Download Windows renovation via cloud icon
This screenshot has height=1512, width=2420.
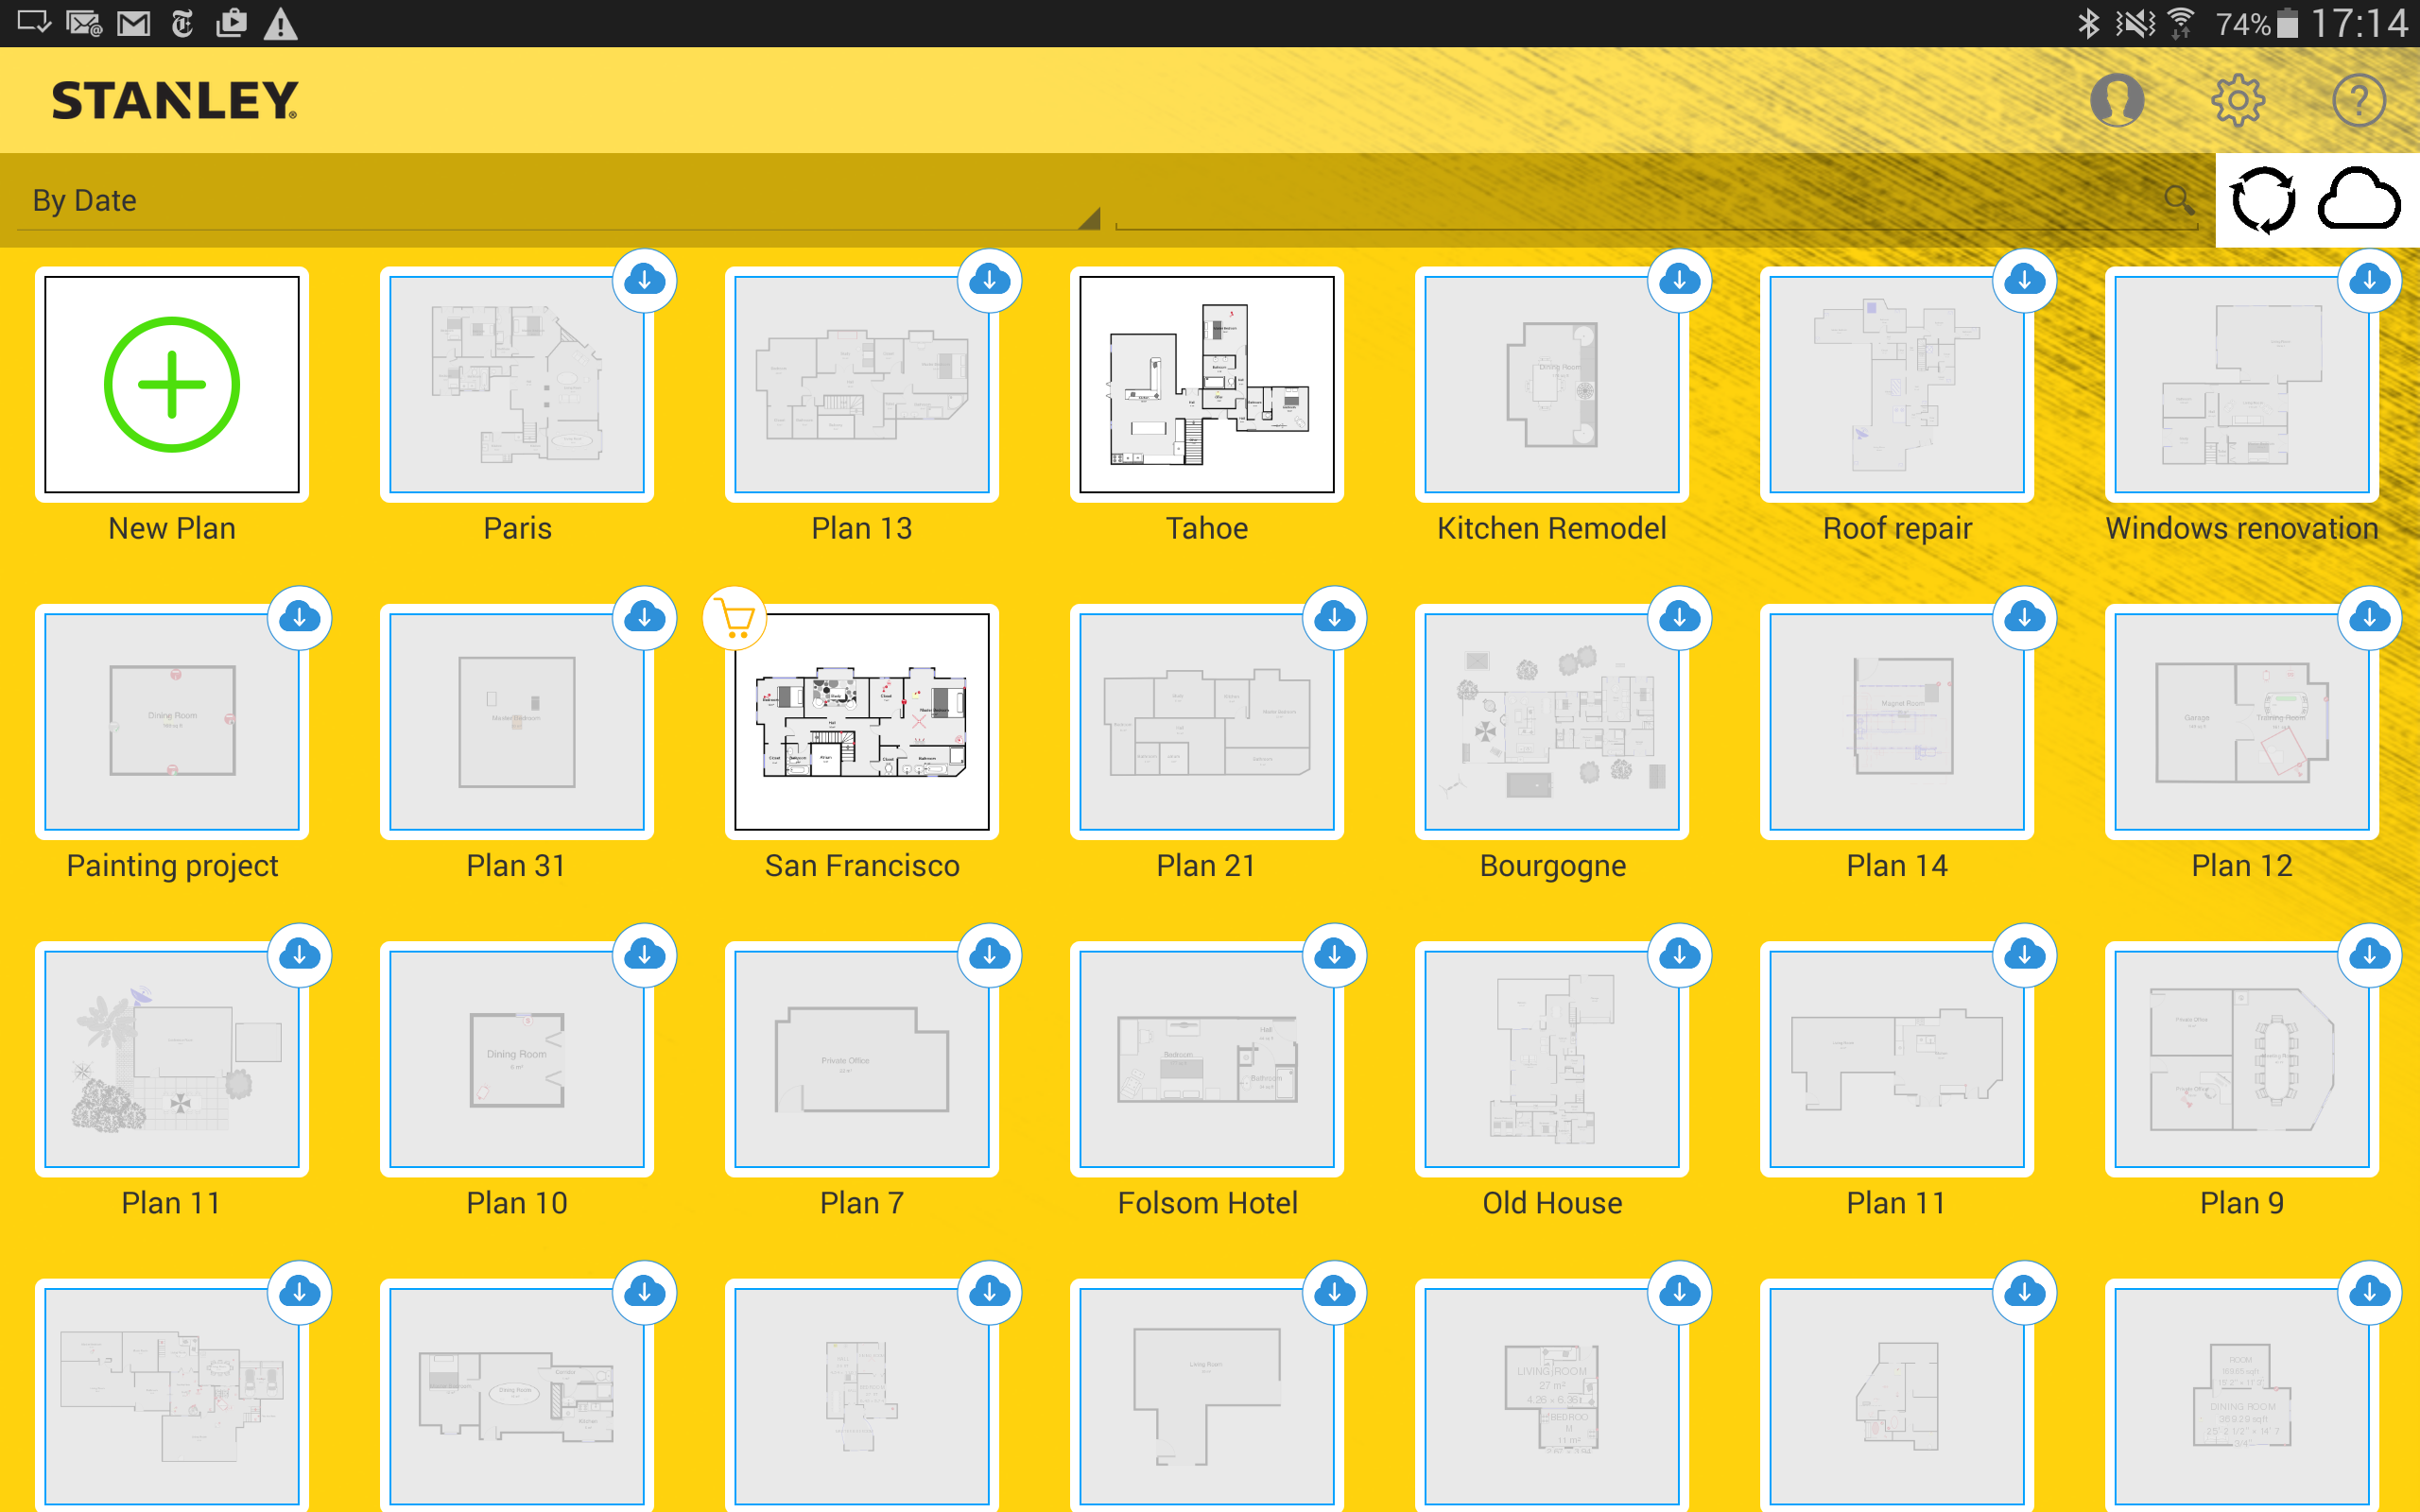point(2370,280)
